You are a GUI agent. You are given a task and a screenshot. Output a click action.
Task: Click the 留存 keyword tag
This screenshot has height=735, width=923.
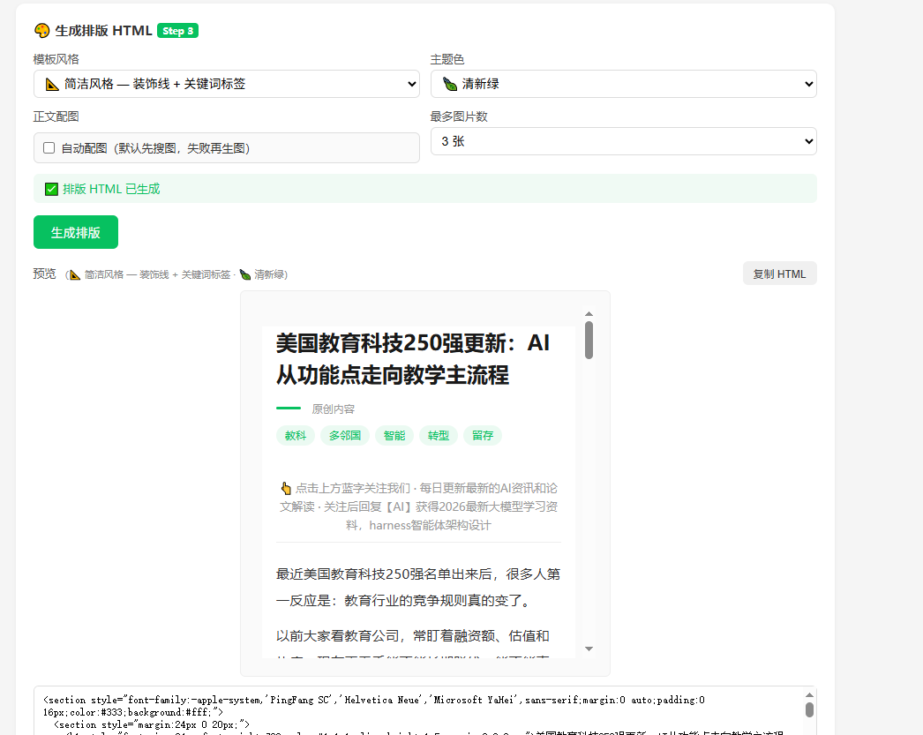483,436
